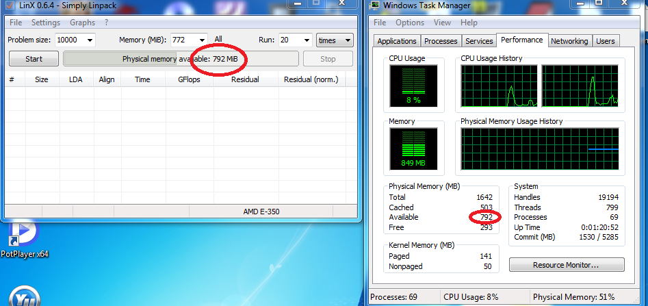Click the Kernel Memory Paged value 141
Viewport: 648px width, 306px height.
pyautogui.click(x=486, y=257)
